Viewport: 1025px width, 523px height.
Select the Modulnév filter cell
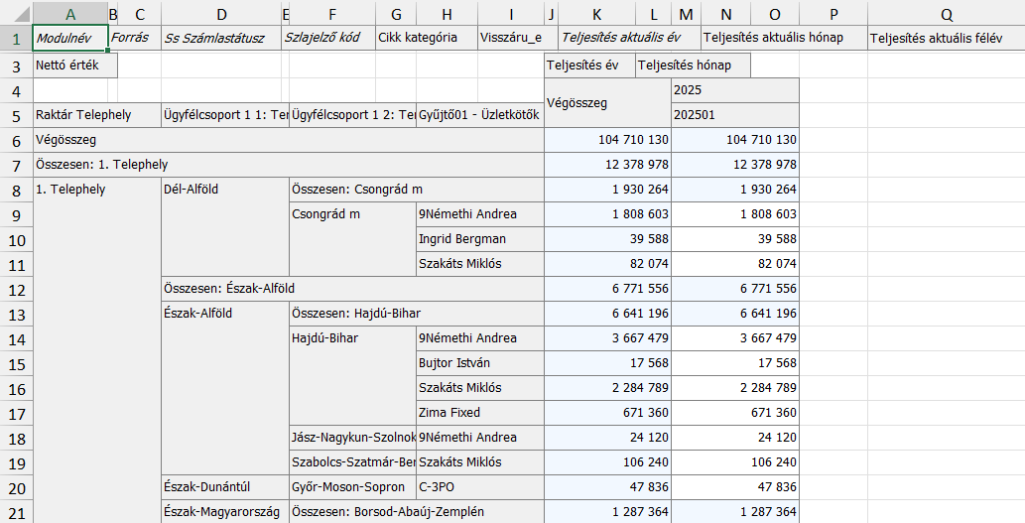click(68, 38)
